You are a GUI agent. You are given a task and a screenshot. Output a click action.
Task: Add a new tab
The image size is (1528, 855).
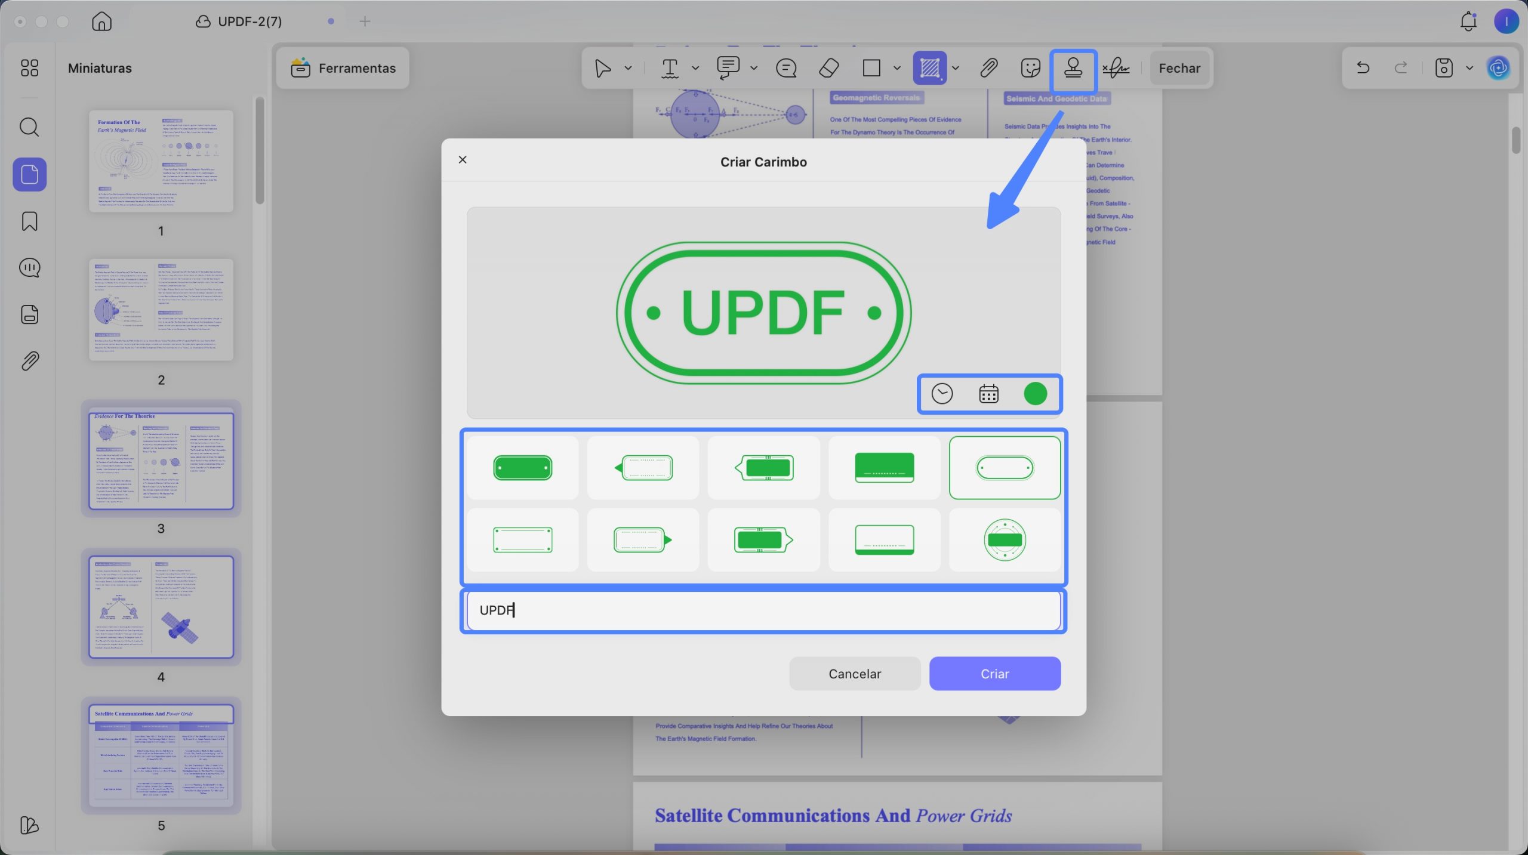click(x=365, y=21)
